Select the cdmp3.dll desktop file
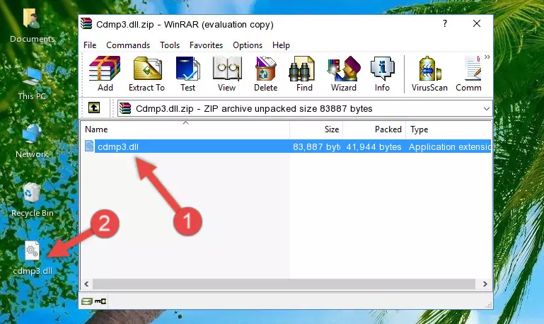 (x=33, y=258)
